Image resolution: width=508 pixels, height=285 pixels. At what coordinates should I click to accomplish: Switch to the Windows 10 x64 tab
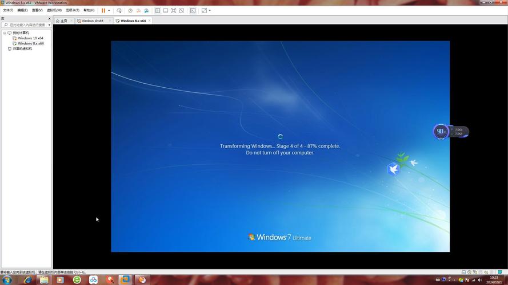[x=92, y=21]
